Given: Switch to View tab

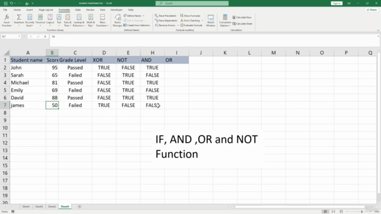Looking at the screenshot, I should coord(102,10).
